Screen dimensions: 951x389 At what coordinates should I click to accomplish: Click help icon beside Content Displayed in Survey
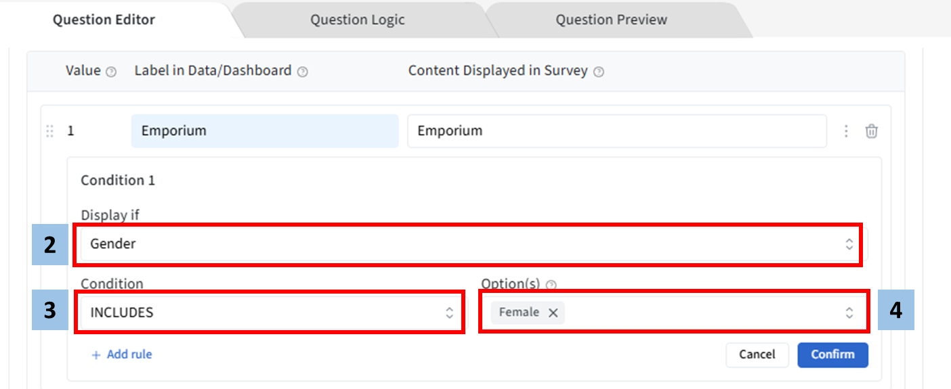click(x=598, y=72)
